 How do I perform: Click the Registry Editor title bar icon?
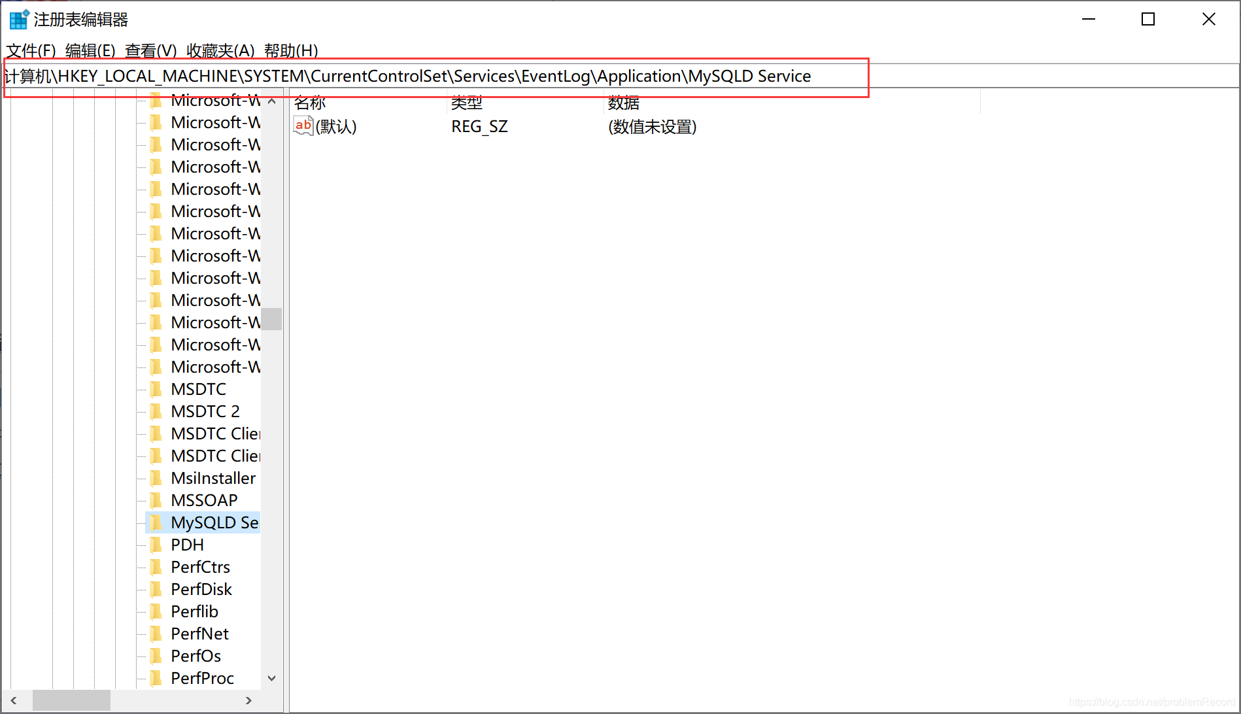coord(19,20)
